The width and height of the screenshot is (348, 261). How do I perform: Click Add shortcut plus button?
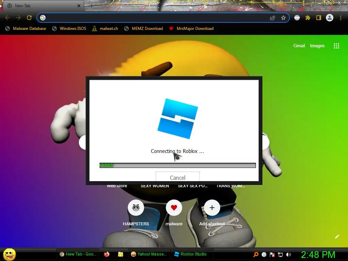coord(212,208)
